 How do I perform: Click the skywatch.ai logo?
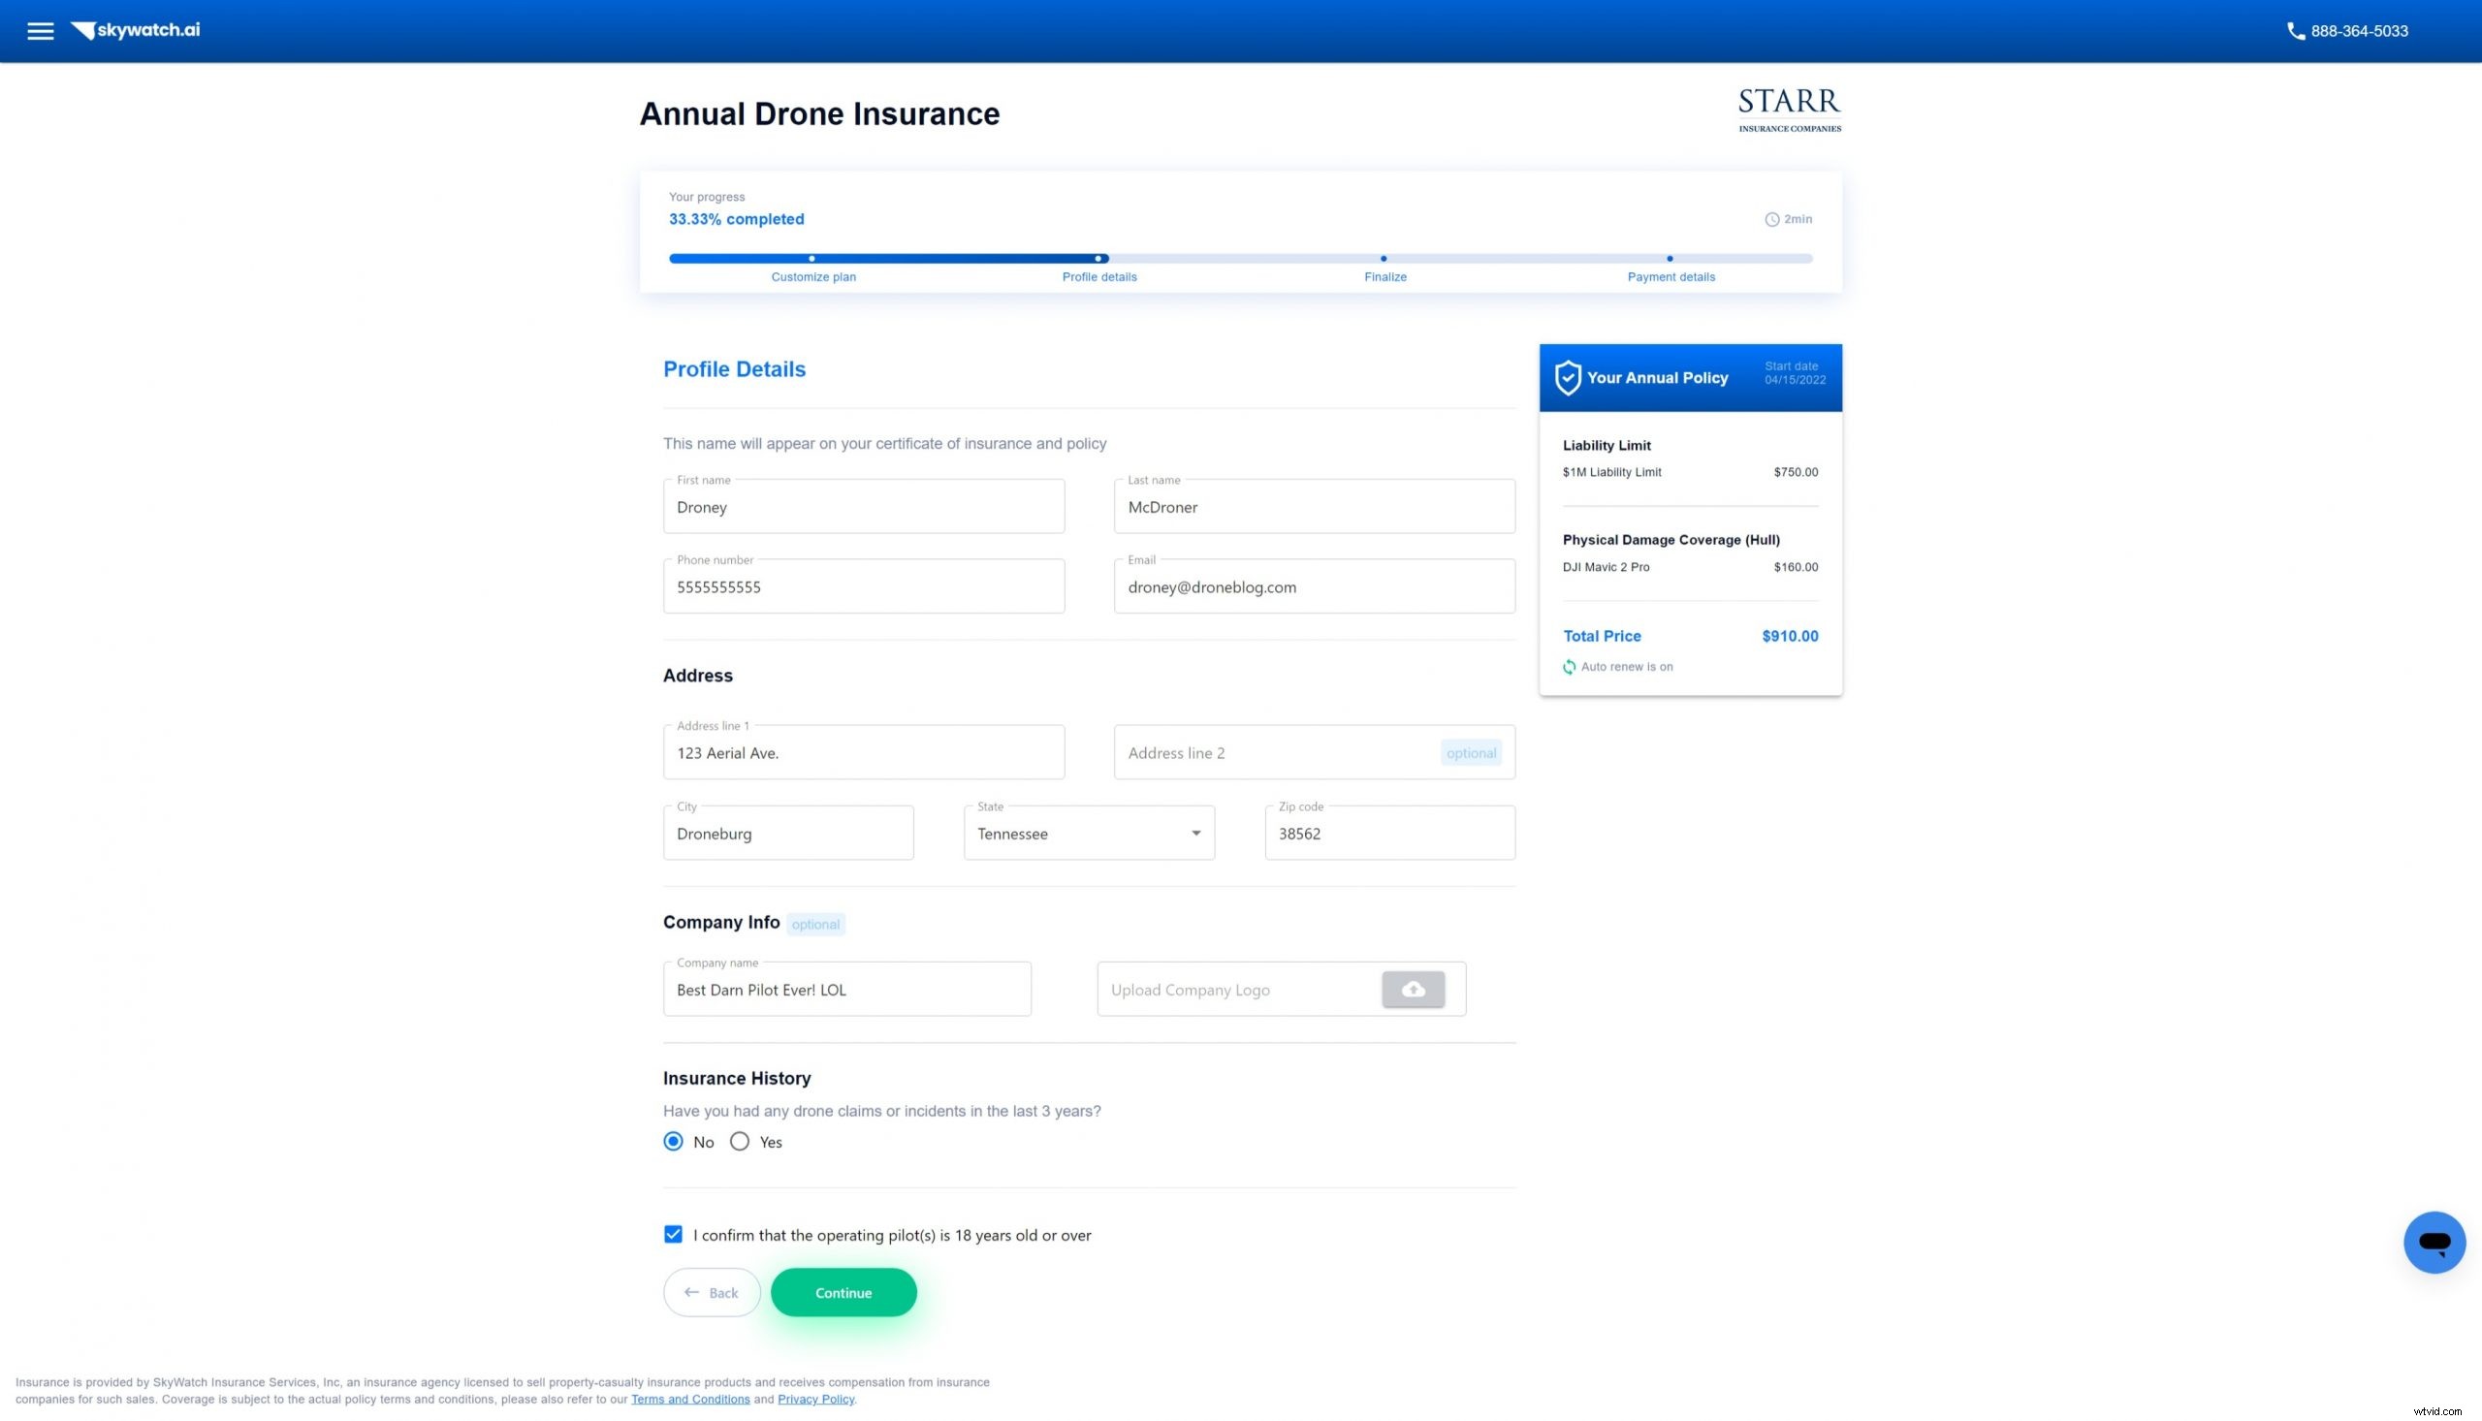point(136,30)
